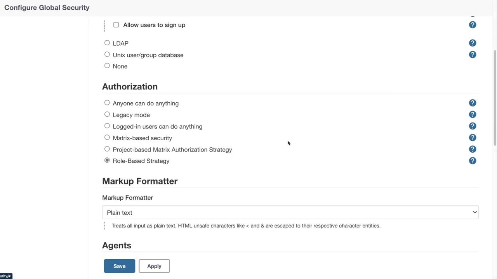Image resolution: width=497 pixels, height=279 pixels.
Task: Click the page's vertical scrollbar
Action: coord(495,98)
